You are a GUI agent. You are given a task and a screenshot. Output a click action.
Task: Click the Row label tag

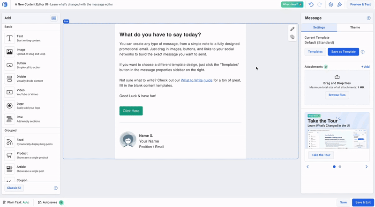click(x=66, y=21)
